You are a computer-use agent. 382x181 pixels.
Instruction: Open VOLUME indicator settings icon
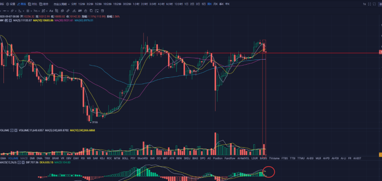12,131
